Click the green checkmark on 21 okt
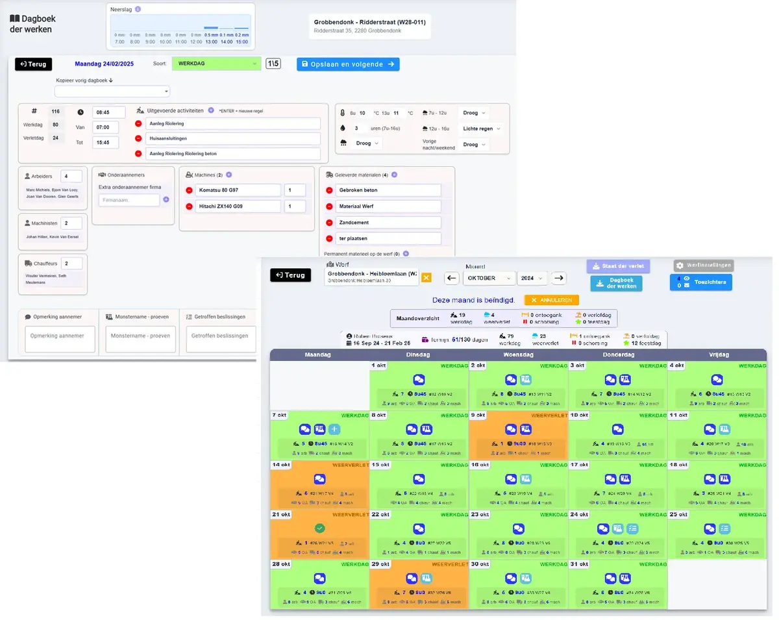The image size is (779, 620). [x=319, y=528]
